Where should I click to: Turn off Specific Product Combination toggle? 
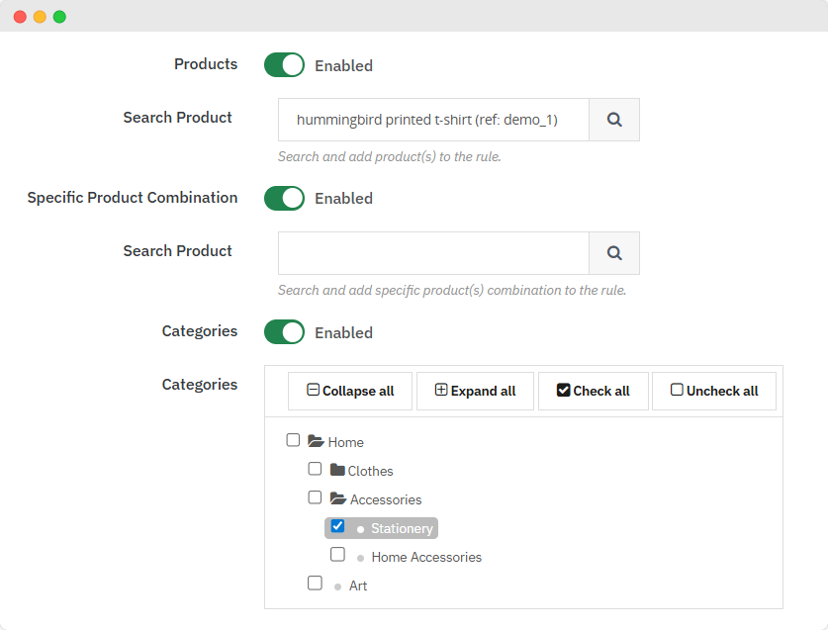click(x=284, y=198)
